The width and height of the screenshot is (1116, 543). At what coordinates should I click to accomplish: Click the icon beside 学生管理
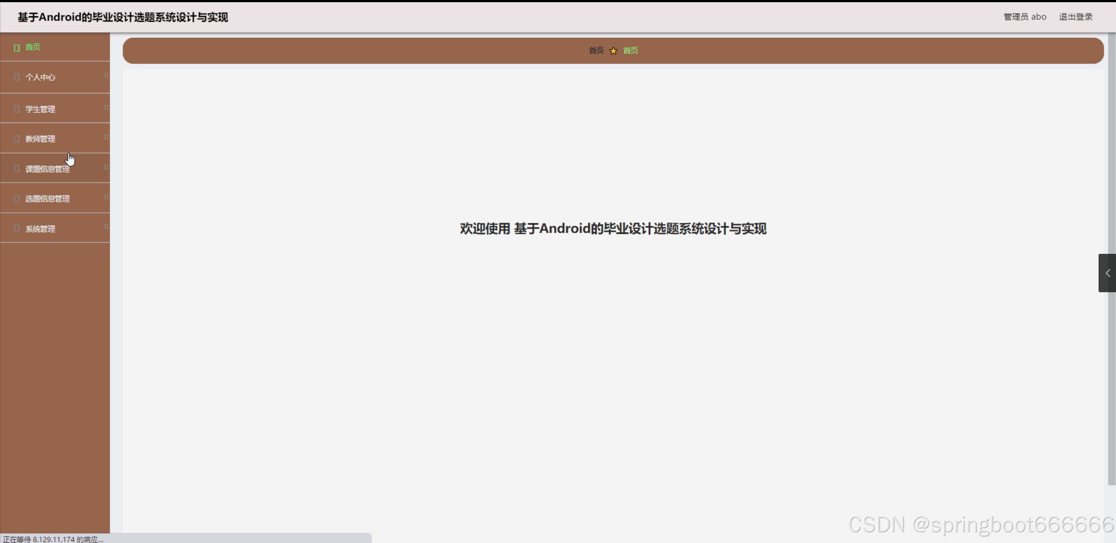click(17, 109)
